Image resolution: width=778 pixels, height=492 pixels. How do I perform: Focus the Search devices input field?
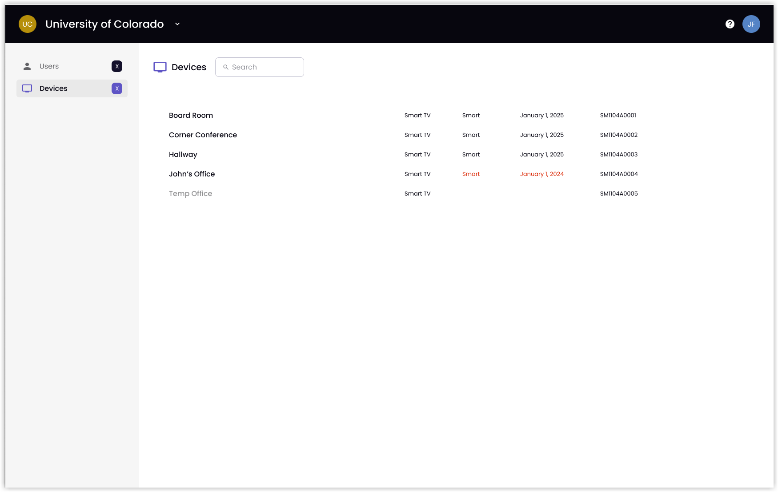coord(260,67)
